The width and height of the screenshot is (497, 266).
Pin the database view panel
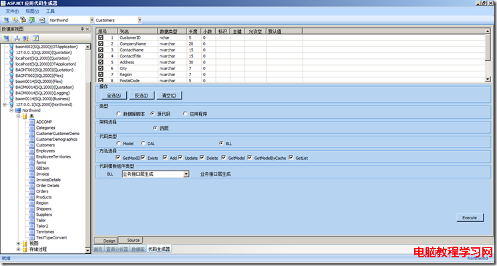point(82,29)
